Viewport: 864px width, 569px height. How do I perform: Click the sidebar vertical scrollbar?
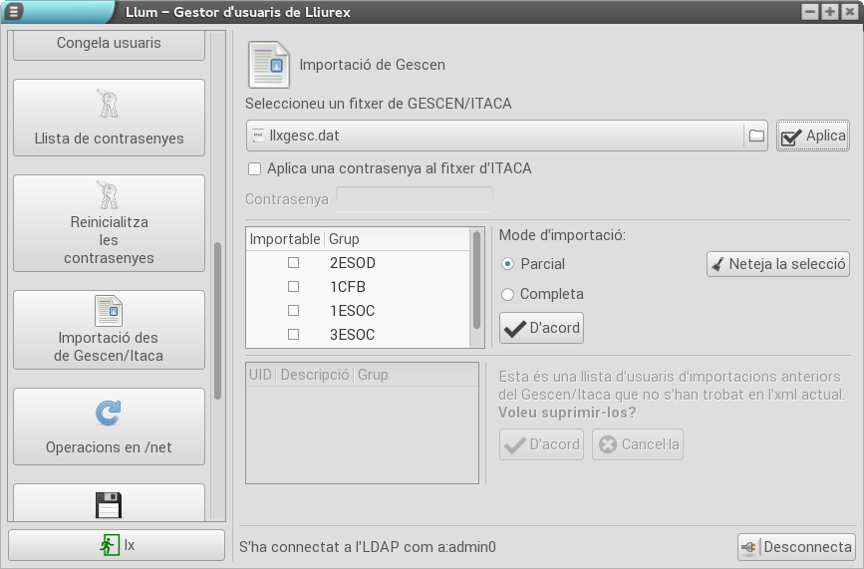(x=218, y=319)
